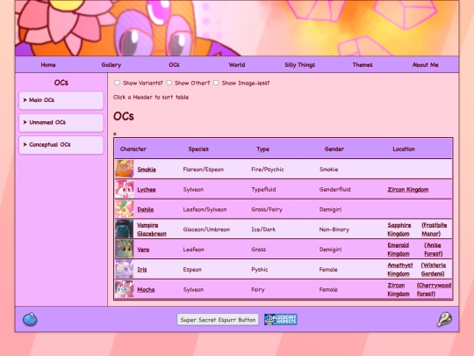Open Zircon Kingdom link in Mocha row

(x=399, y=289)
